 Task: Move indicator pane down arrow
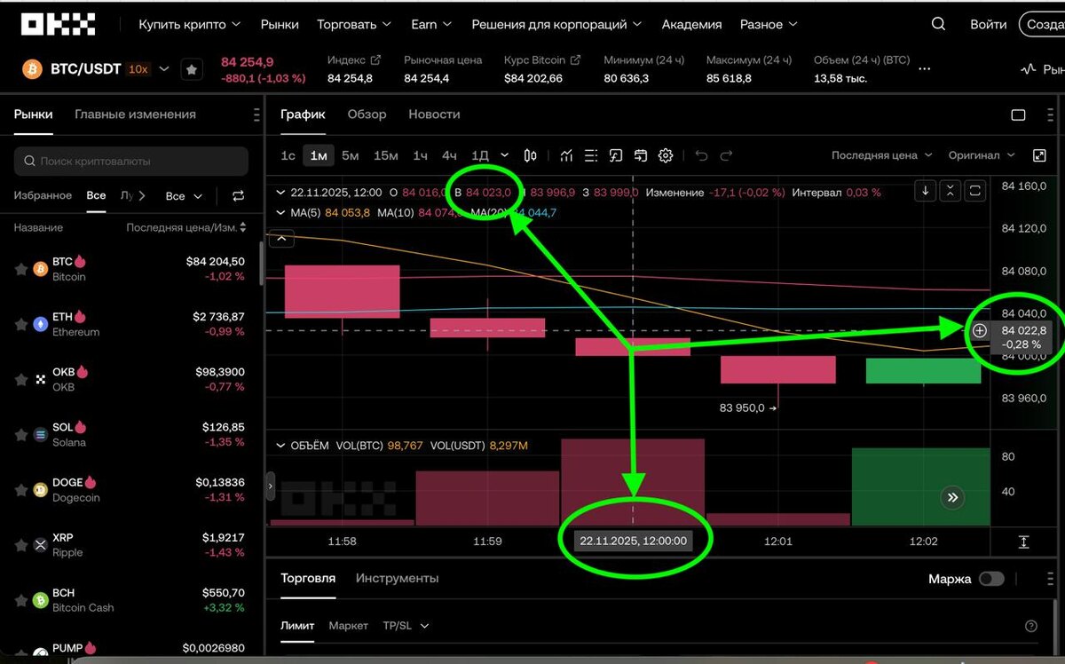926,191
